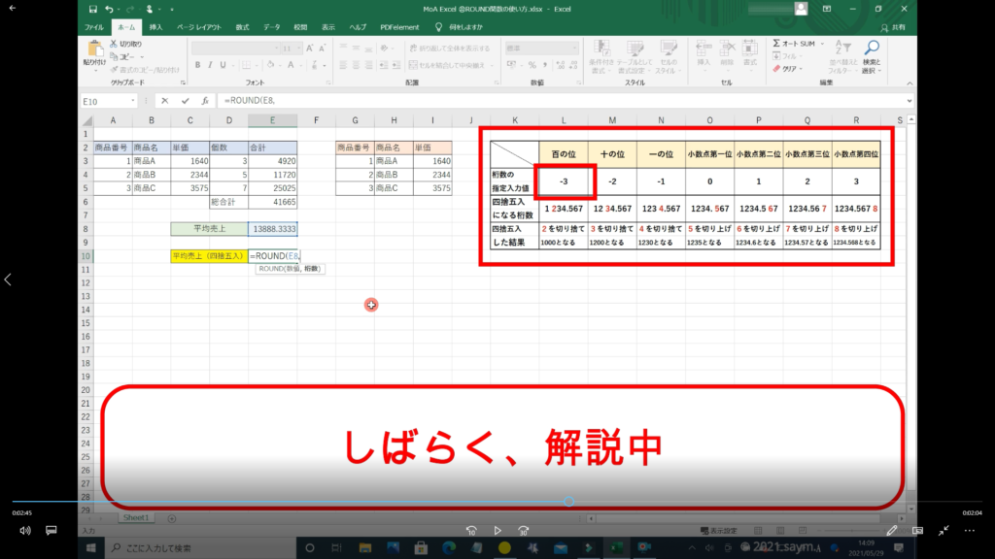The width and height of the screenshot is (995, 559).
Task: Click the Cut (切り取り) scissors icon
Action: tap(114, 44)
